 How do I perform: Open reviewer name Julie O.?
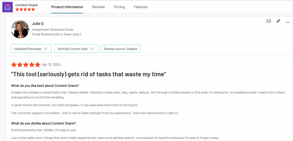coord(38,24)
